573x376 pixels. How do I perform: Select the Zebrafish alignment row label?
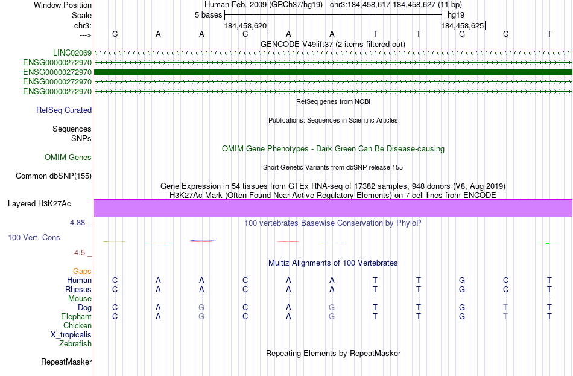point(75,344)
